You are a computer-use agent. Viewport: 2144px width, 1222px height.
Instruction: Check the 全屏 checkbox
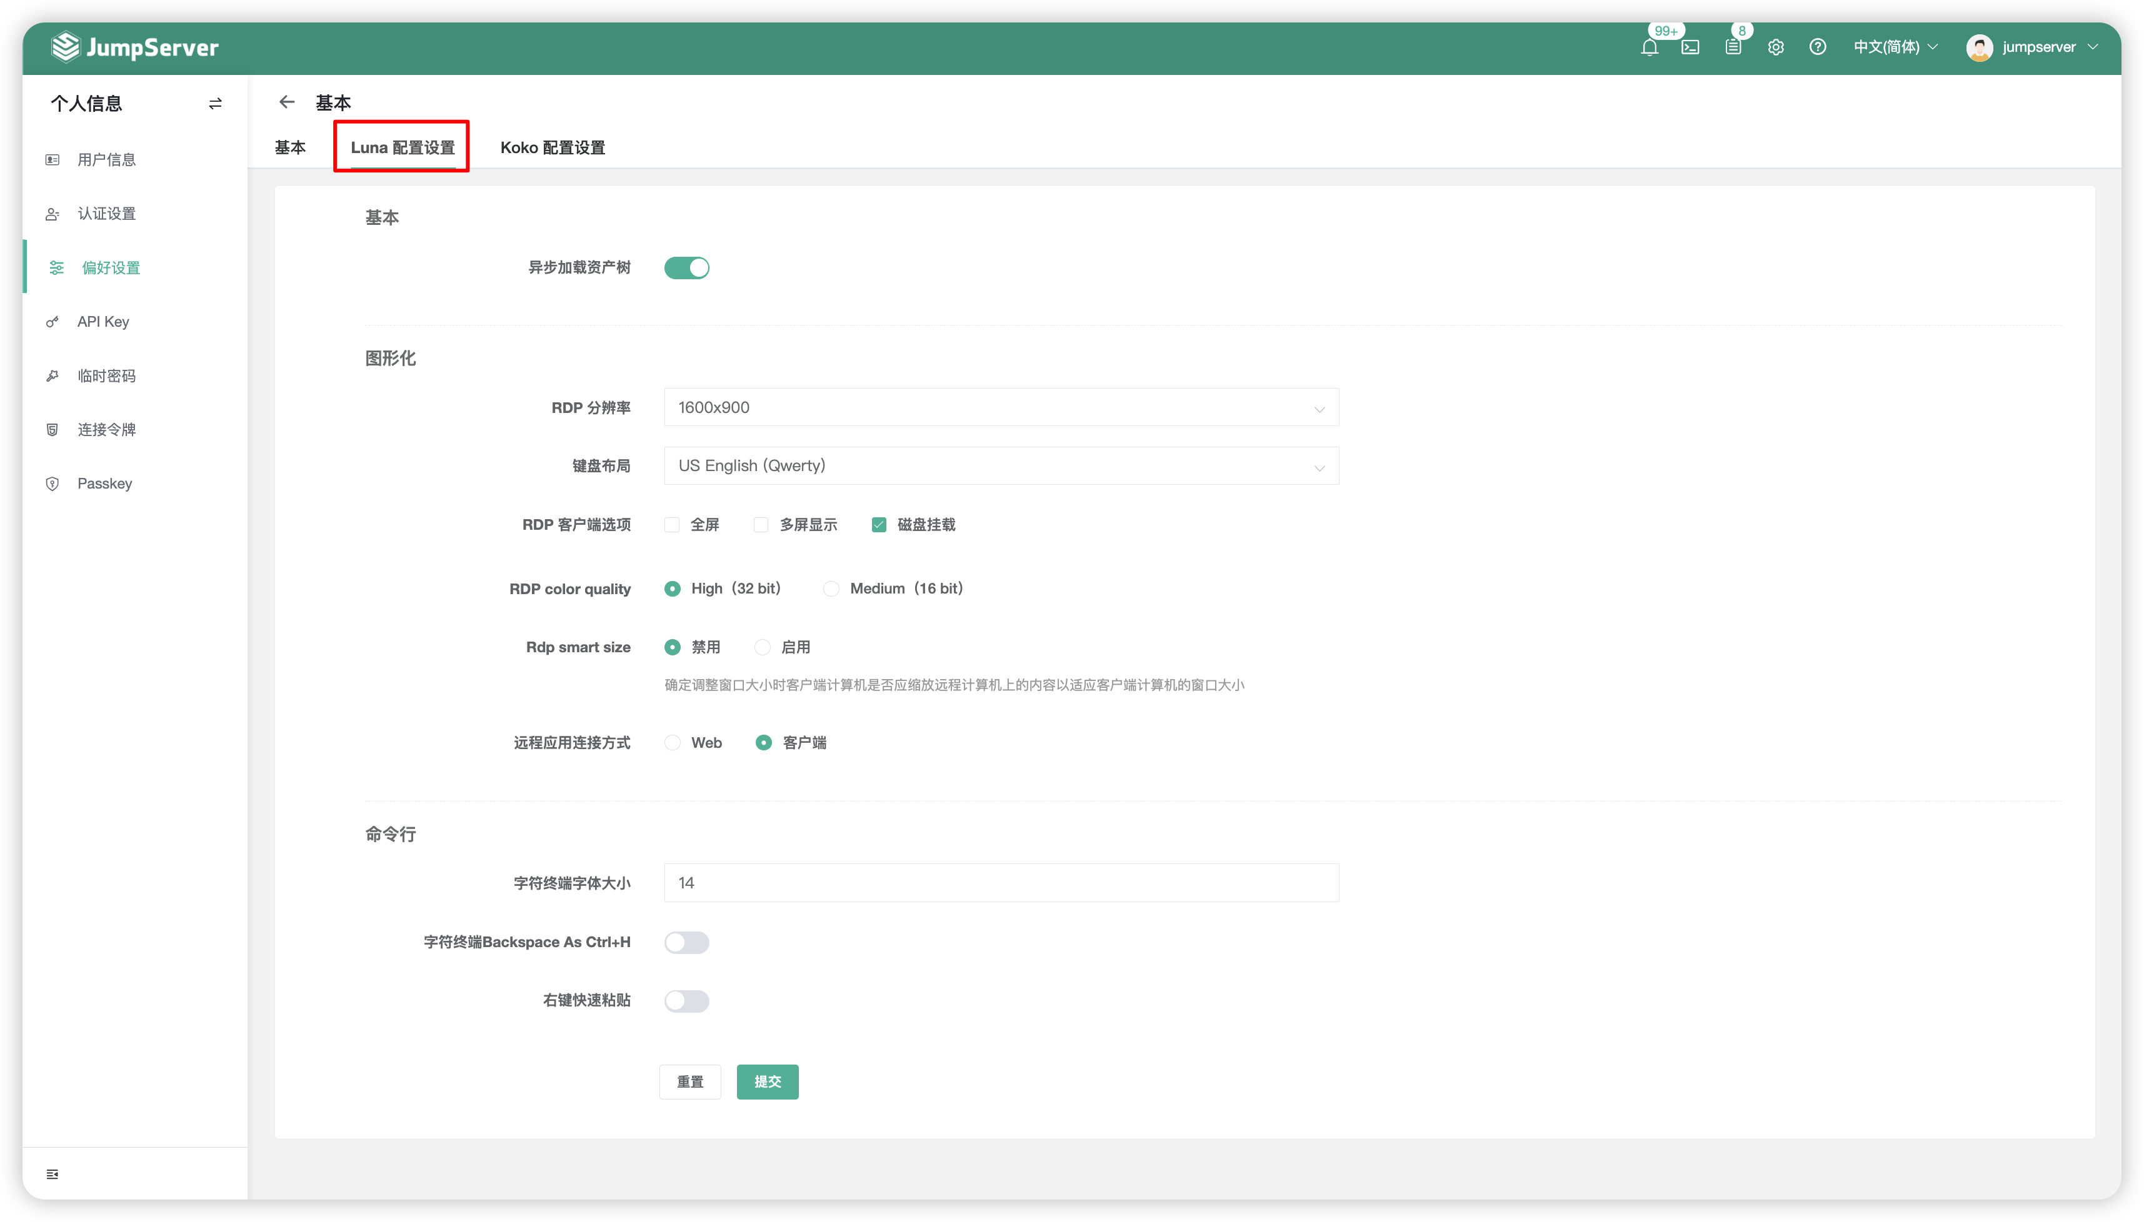671,525
